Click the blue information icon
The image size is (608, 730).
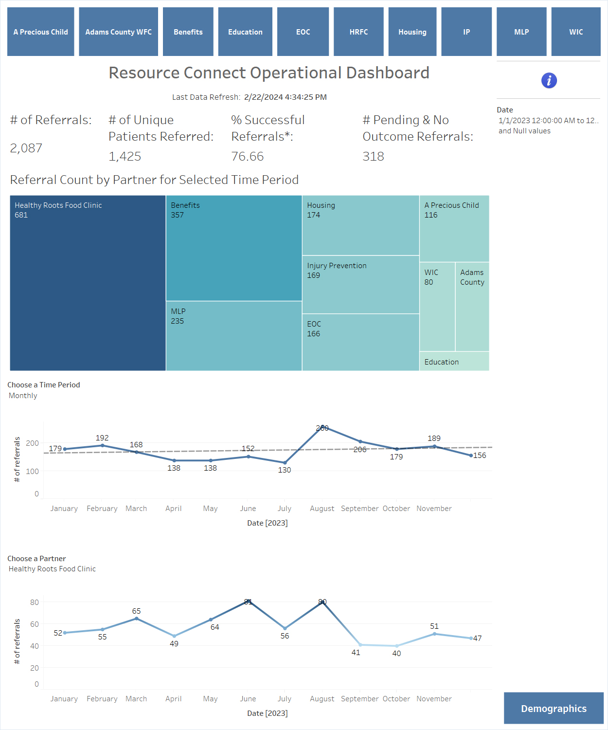click(549, 80)
